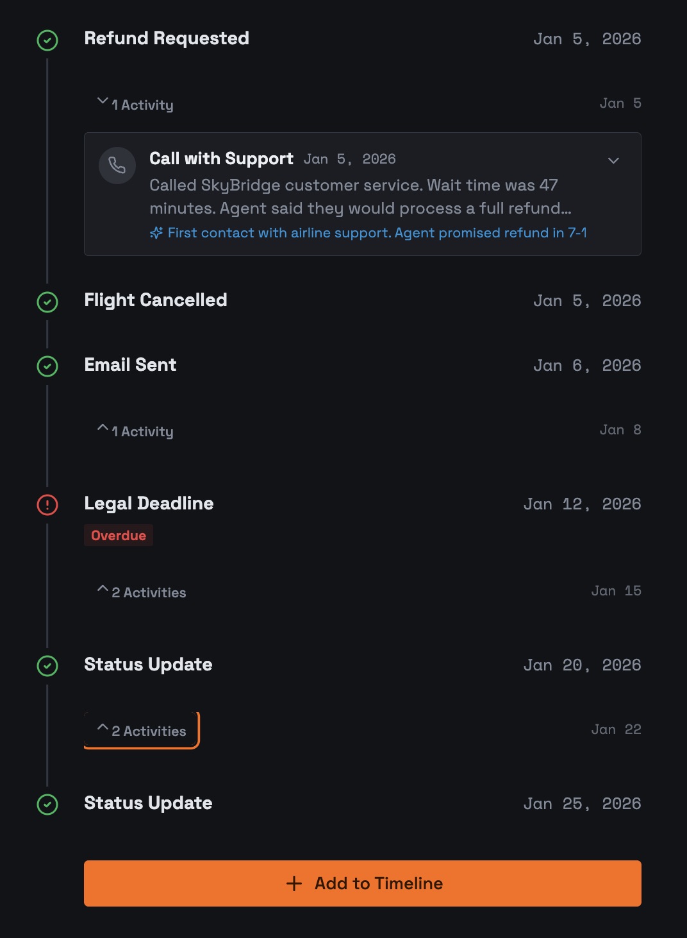Click the Jan 25 Status Update check icon
The width and height of the screenshot is (687, 938).
(47, 805)
